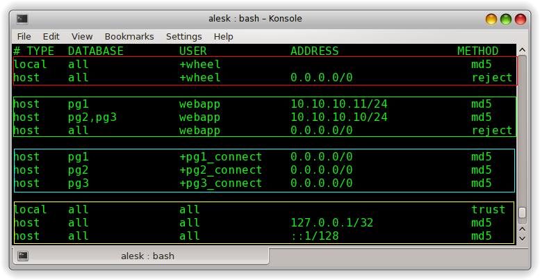Click the Konsole terminal icon in title bar
This screenshot has width=540, height=280.
coord(22,19)
